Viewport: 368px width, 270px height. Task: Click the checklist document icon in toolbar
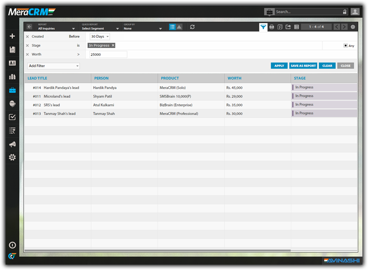[280, 27]
